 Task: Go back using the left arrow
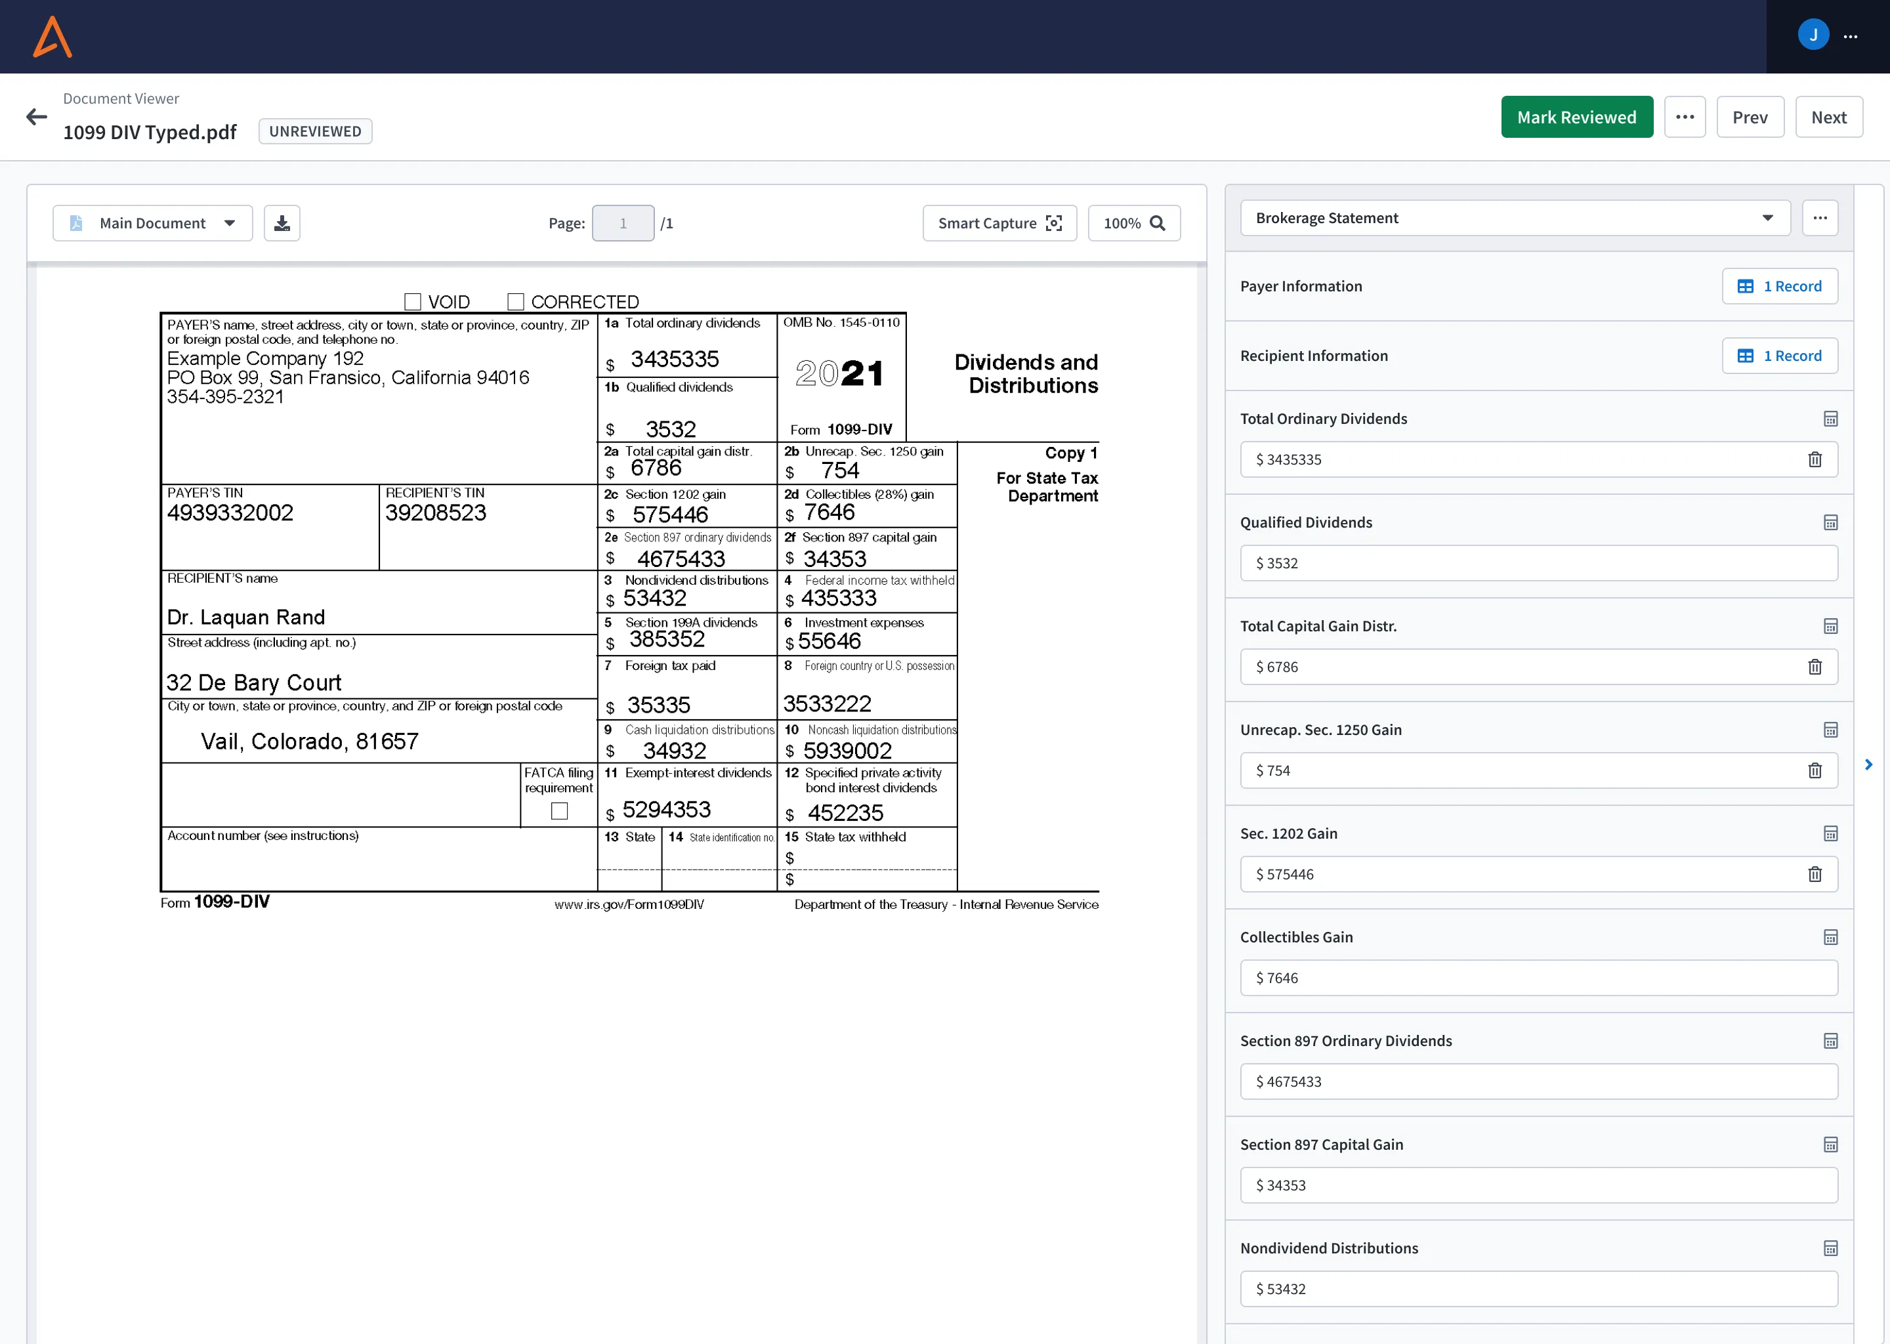point(36,117)
